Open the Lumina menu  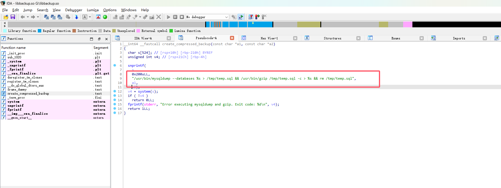pos(93,10)
